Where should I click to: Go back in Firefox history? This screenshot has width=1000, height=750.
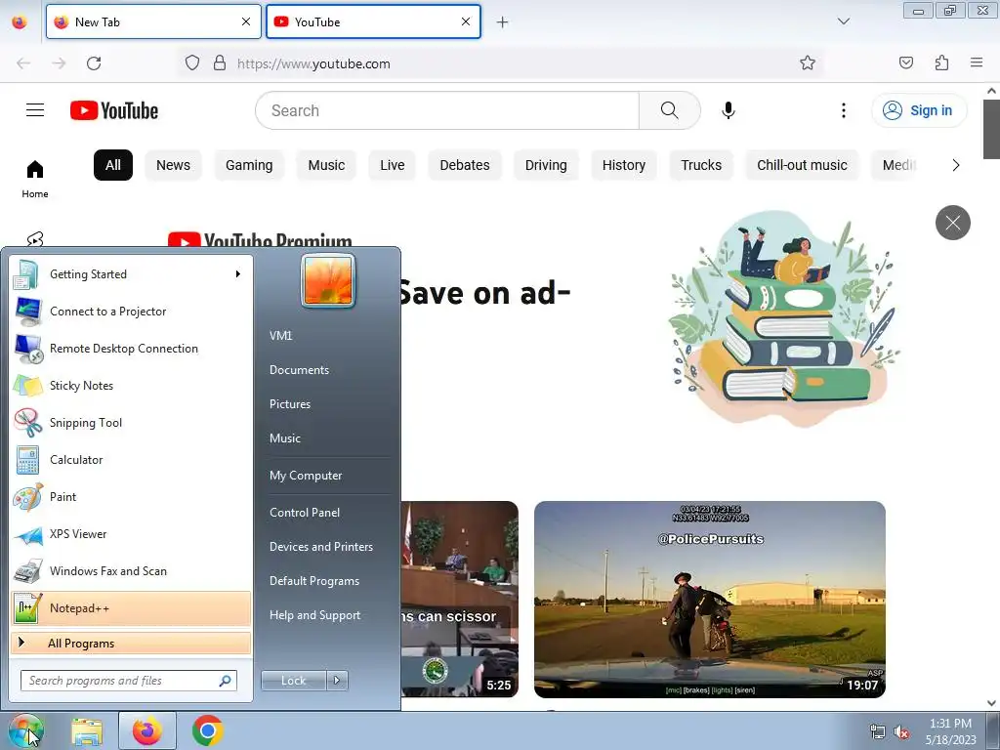click(23, 63)
